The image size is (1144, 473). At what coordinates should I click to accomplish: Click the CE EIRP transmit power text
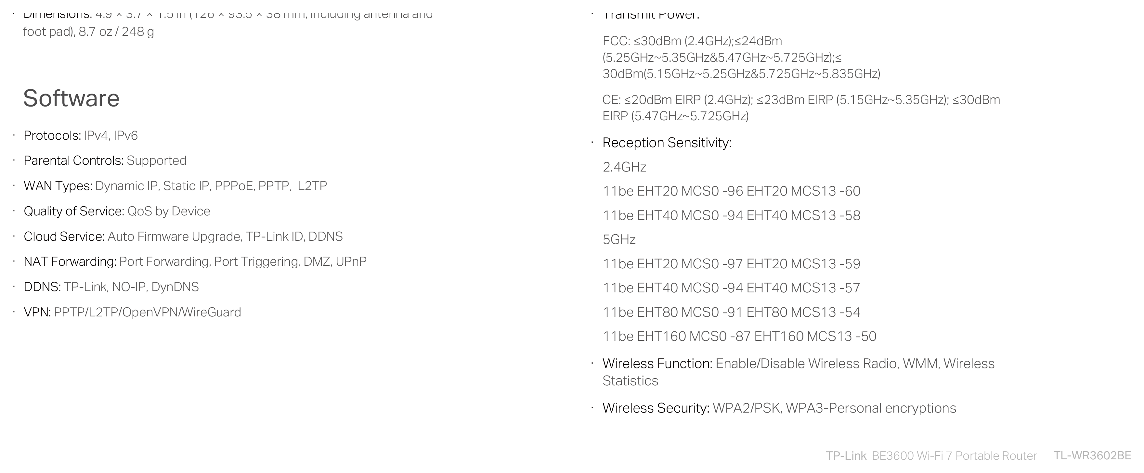pos(801,108)
